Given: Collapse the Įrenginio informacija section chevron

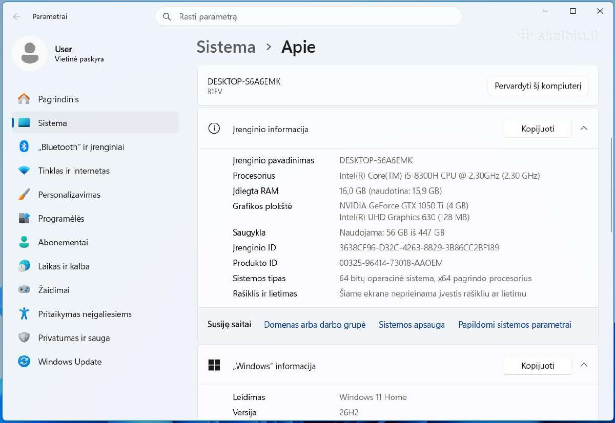Looking at the screenshot, I should pyautogui.click(x=584, y=129).
